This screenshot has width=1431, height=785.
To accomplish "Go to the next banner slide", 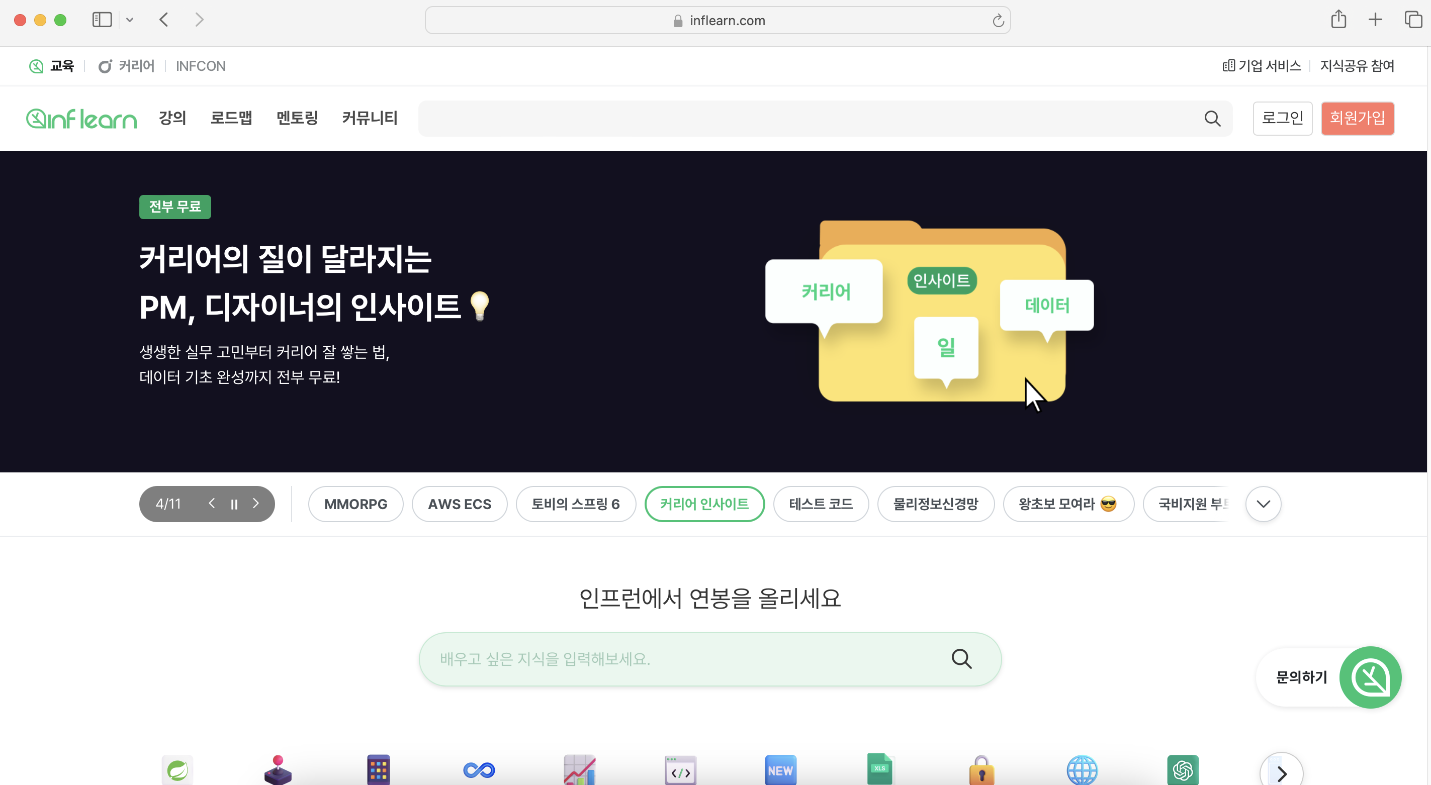I will pos(256,503).
